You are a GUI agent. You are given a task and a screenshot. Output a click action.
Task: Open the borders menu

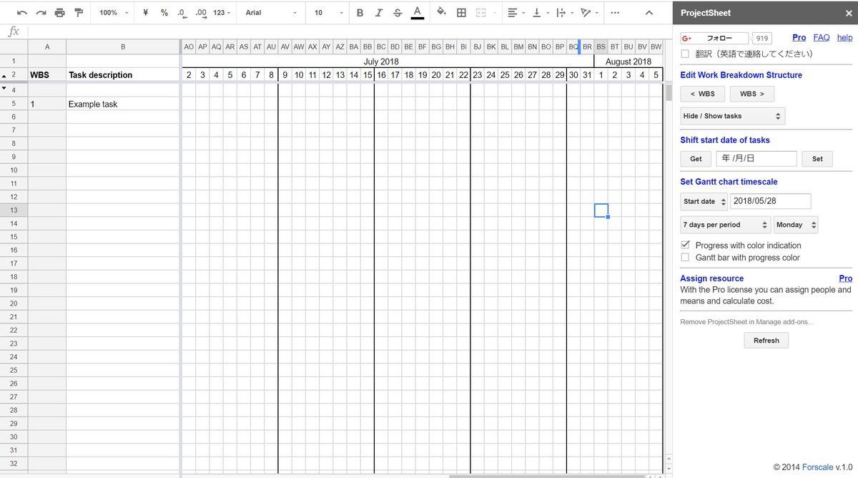pyautogui.click(x=461, y=13)
